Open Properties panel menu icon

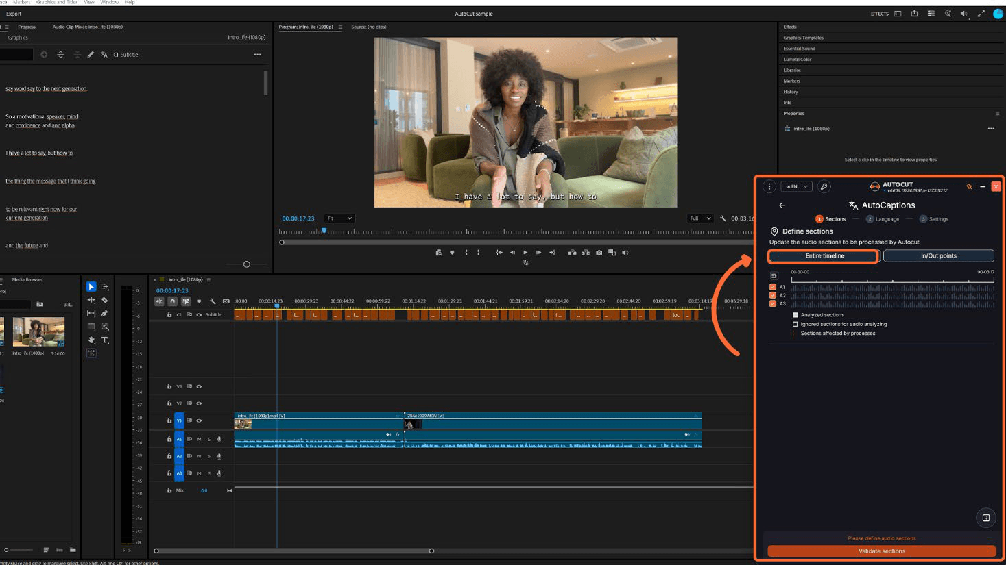997,114
